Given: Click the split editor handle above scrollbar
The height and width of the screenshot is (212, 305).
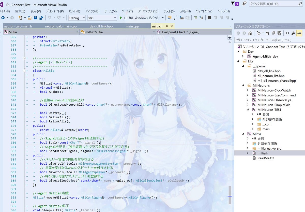Looking at the screenshot, I should coord(230,37).
